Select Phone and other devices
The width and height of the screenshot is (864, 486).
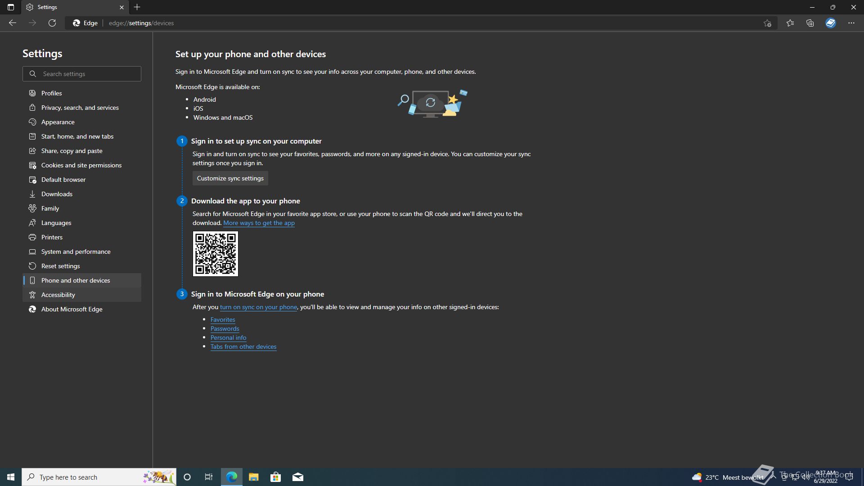82,280
